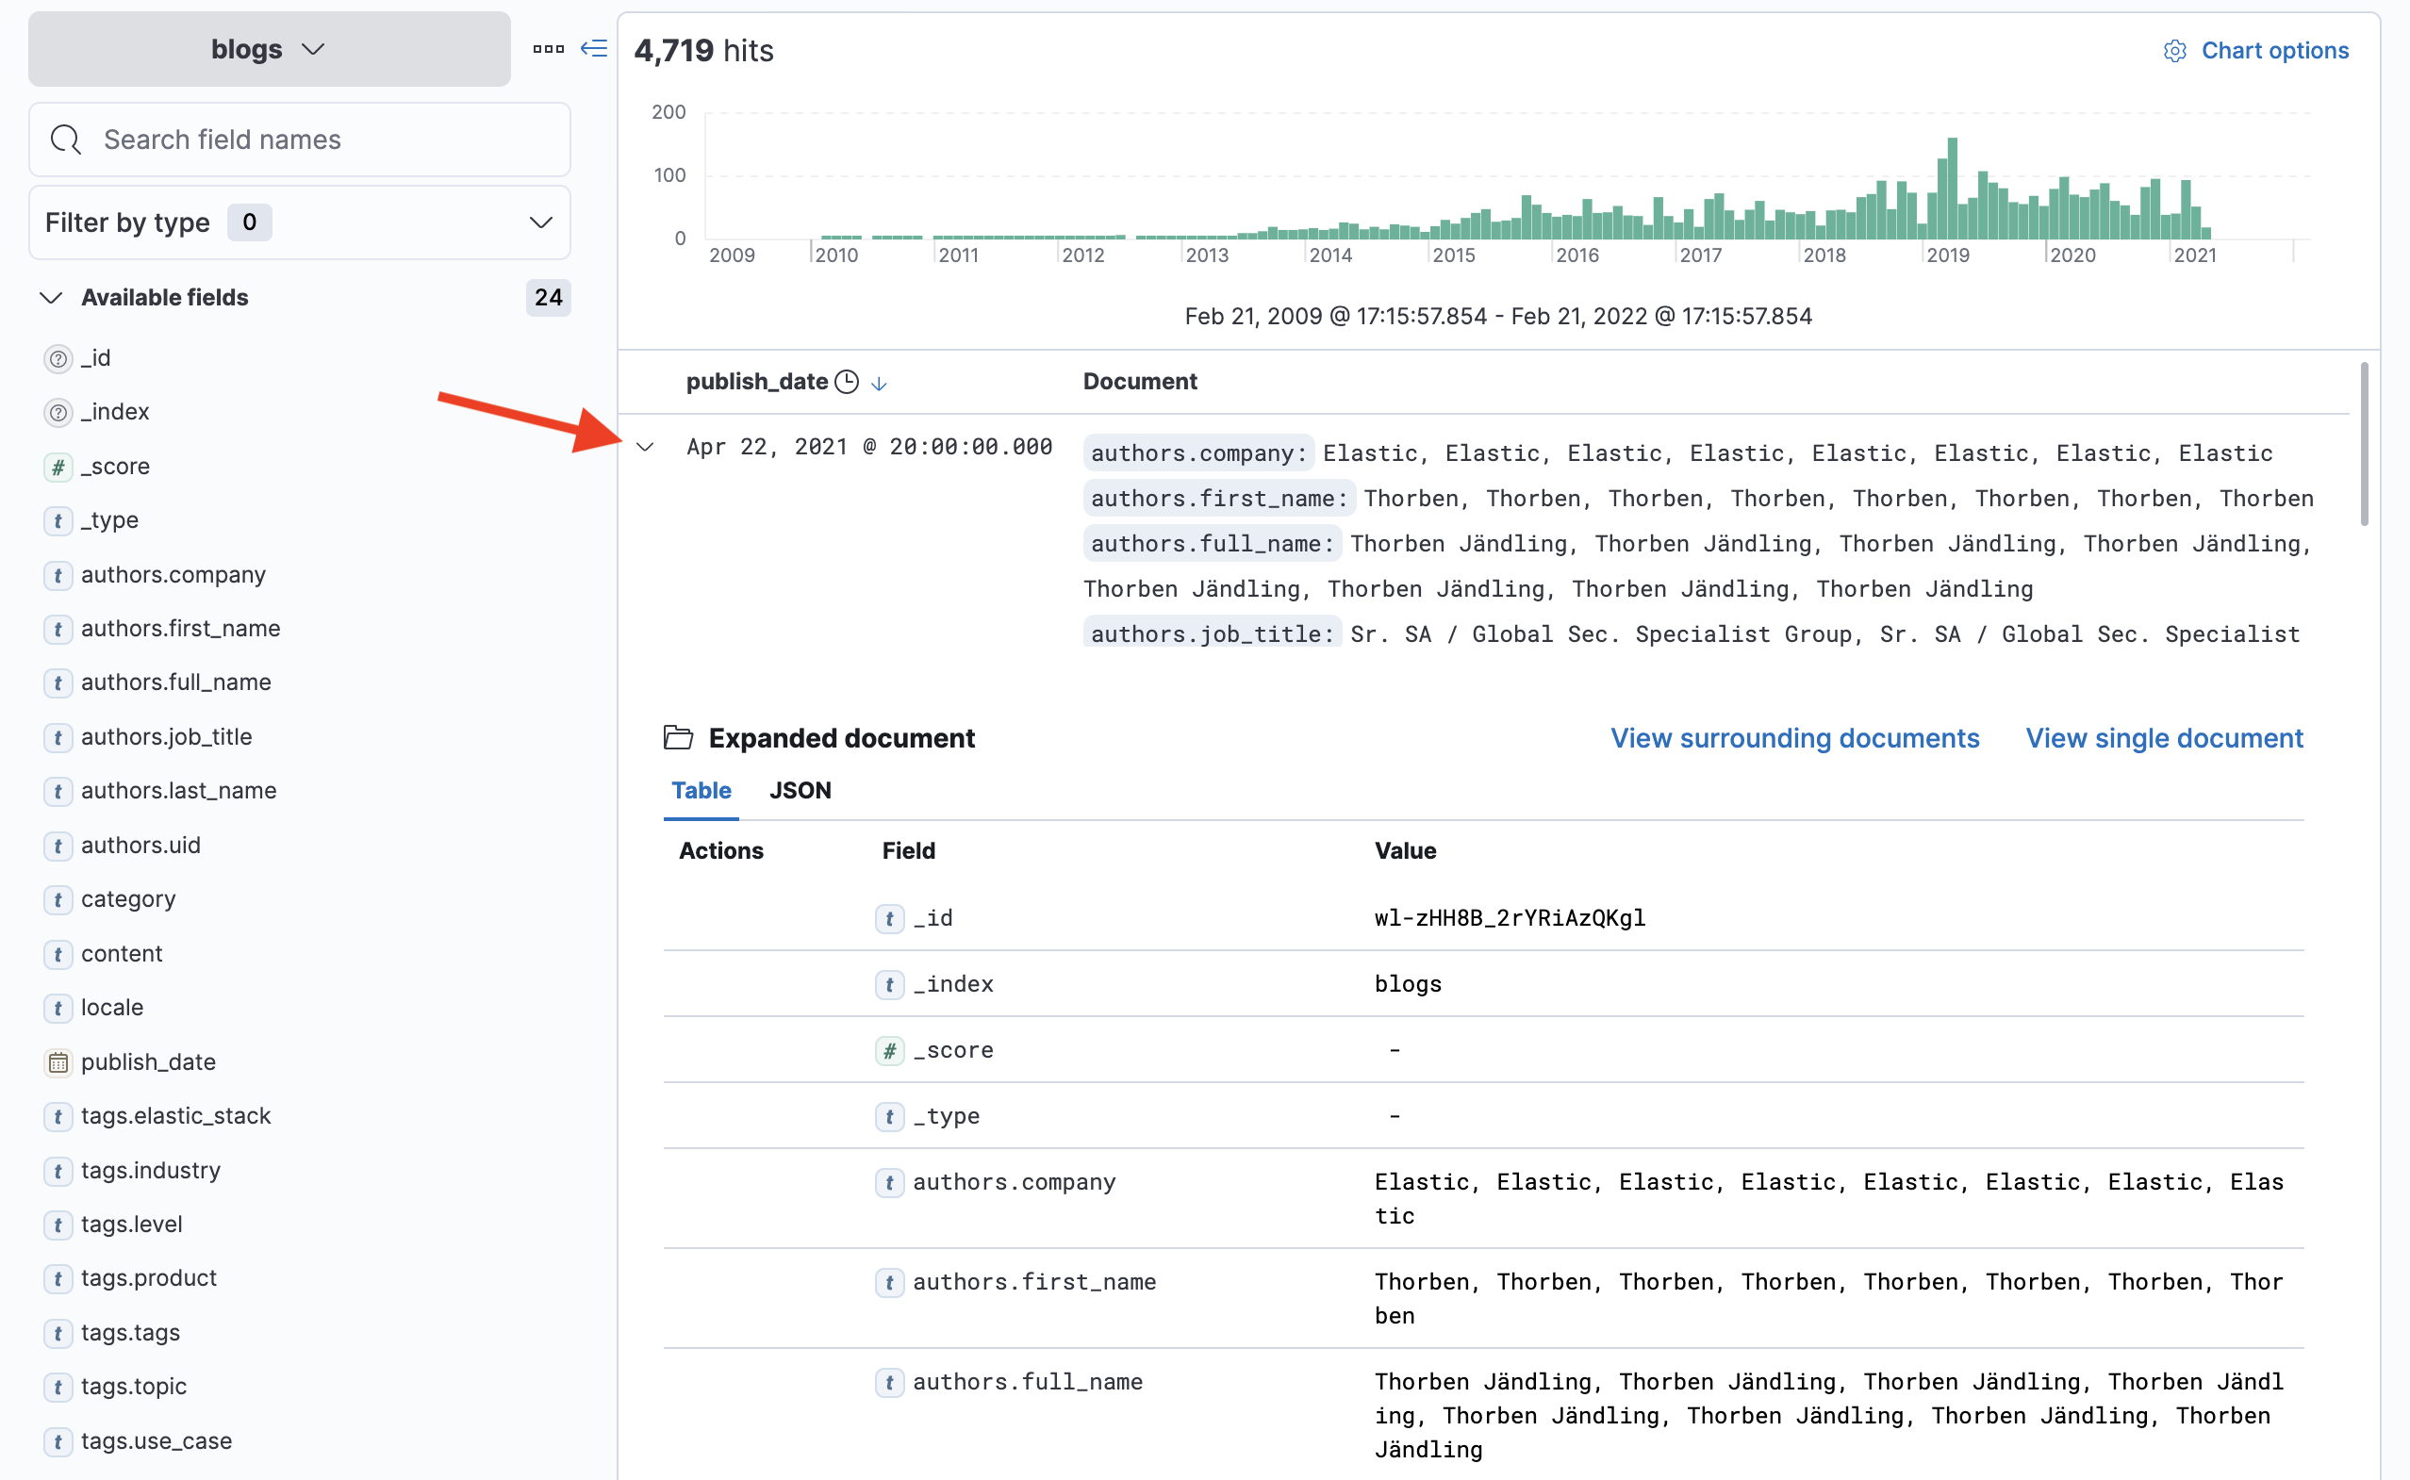Click the text-type icon for tags.topic in sidebar
This screenshot has width=2410, height=1480.
[58, 1387]
